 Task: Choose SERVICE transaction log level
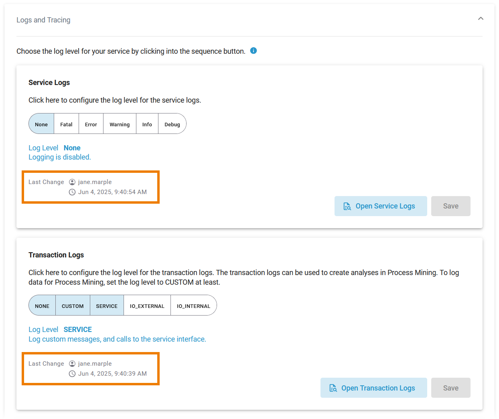[x=107, y=306]
